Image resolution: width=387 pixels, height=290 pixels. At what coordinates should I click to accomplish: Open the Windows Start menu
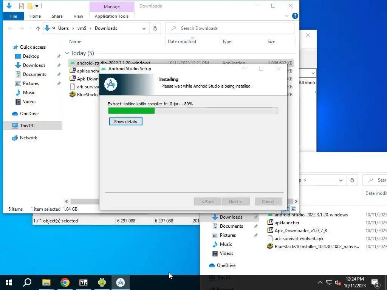9,282
